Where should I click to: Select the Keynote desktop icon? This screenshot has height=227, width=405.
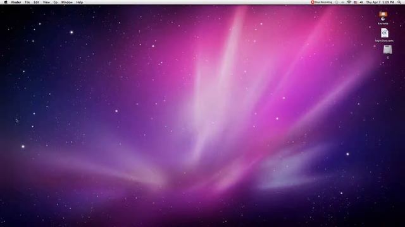383,18
